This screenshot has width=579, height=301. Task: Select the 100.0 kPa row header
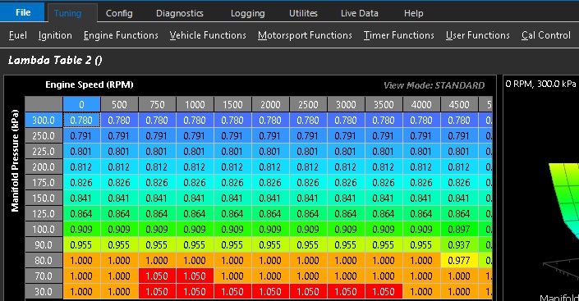click(x=44, y=230)
